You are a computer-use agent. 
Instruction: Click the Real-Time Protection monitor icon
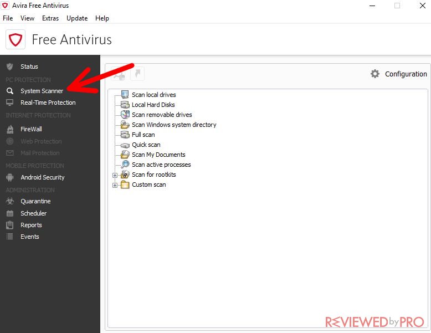[10, 103]
